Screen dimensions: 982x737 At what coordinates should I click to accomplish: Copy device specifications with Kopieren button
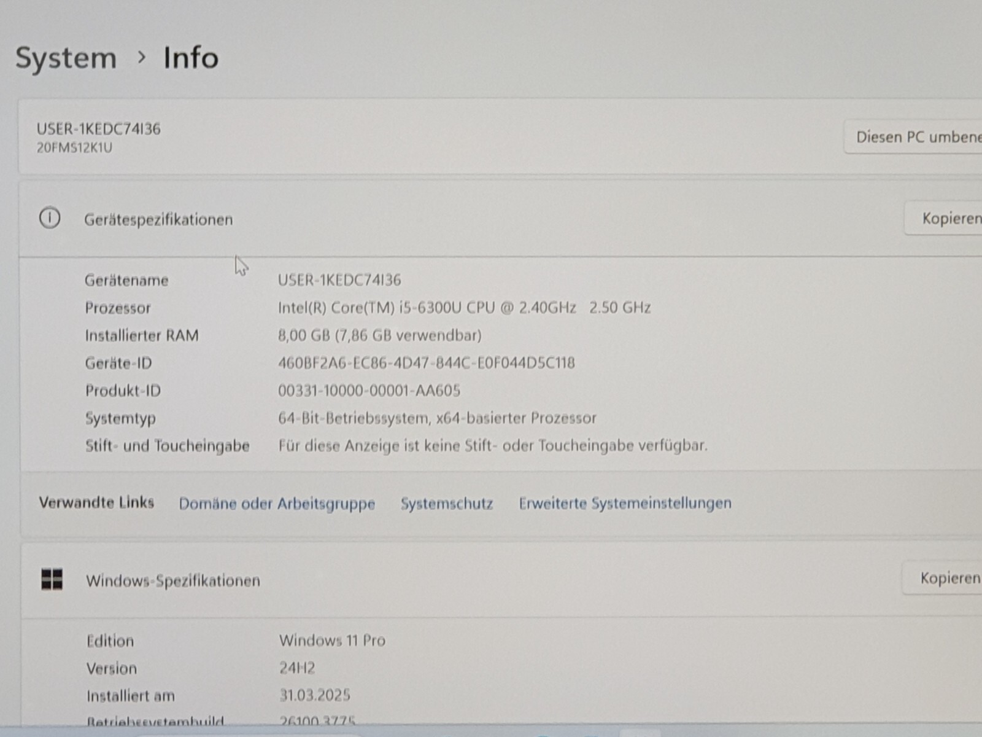point(943,218)
